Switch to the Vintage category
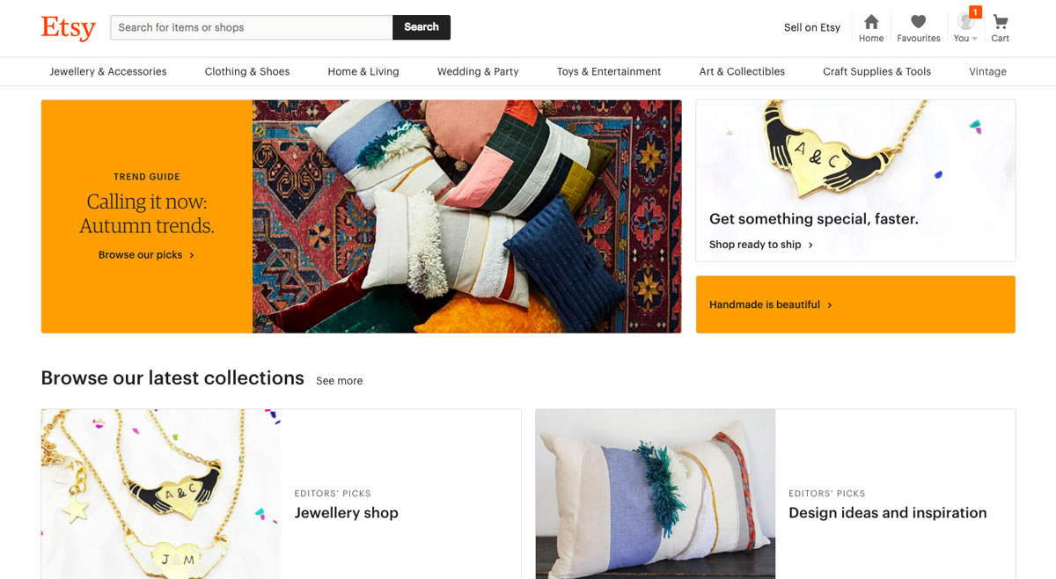 point(986,71)
